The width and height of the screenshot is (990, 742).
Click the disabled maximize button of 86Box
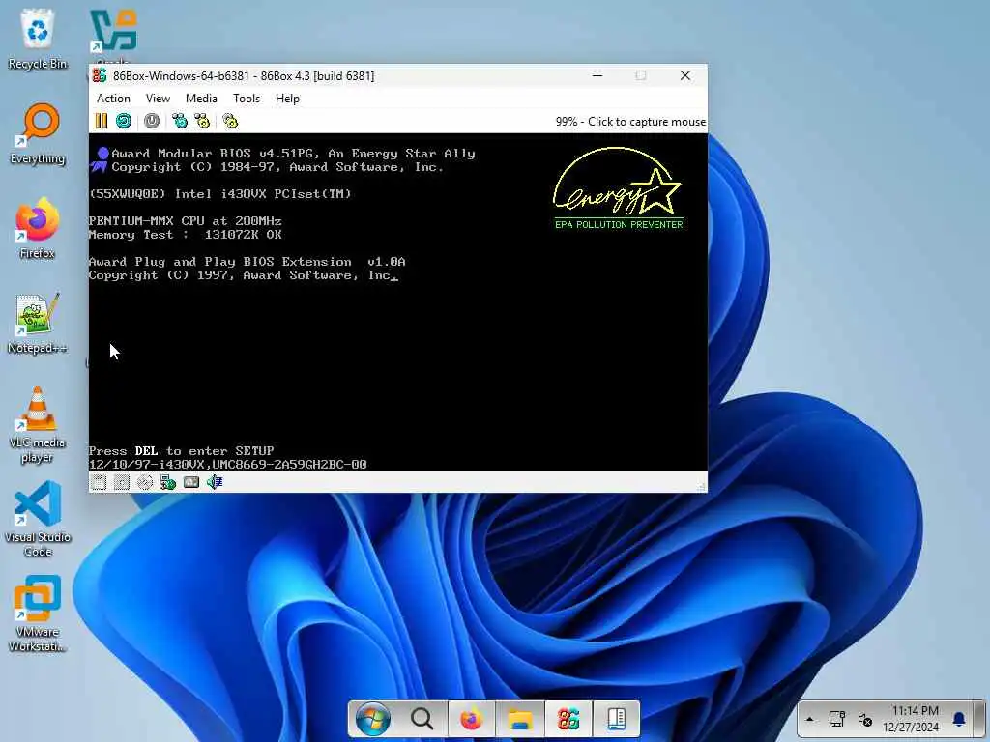click(x=641, y=75)
